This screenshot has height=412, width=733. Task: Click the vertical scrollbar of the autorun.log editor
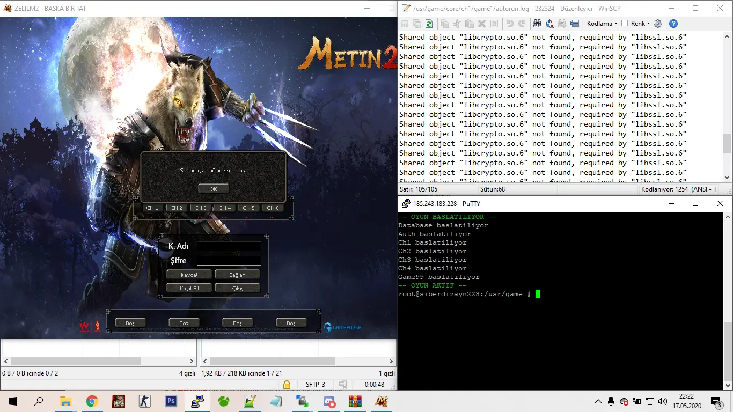coord(728,106)
